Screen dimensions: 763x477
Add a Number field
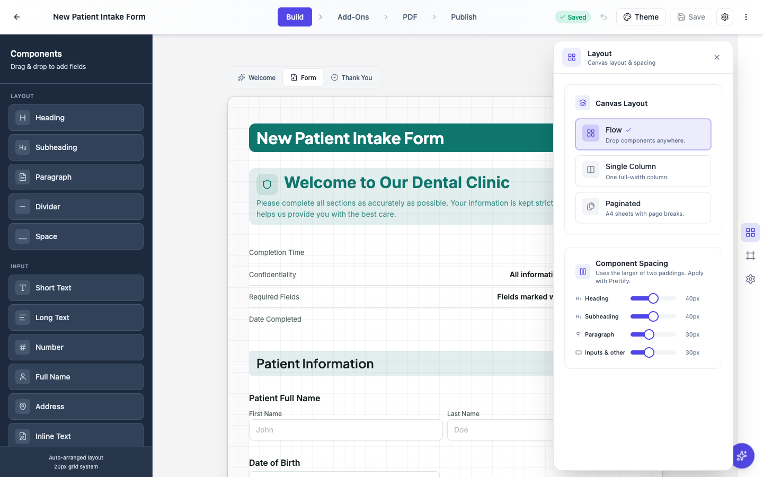pyautogui.click(x=76, y=347)
